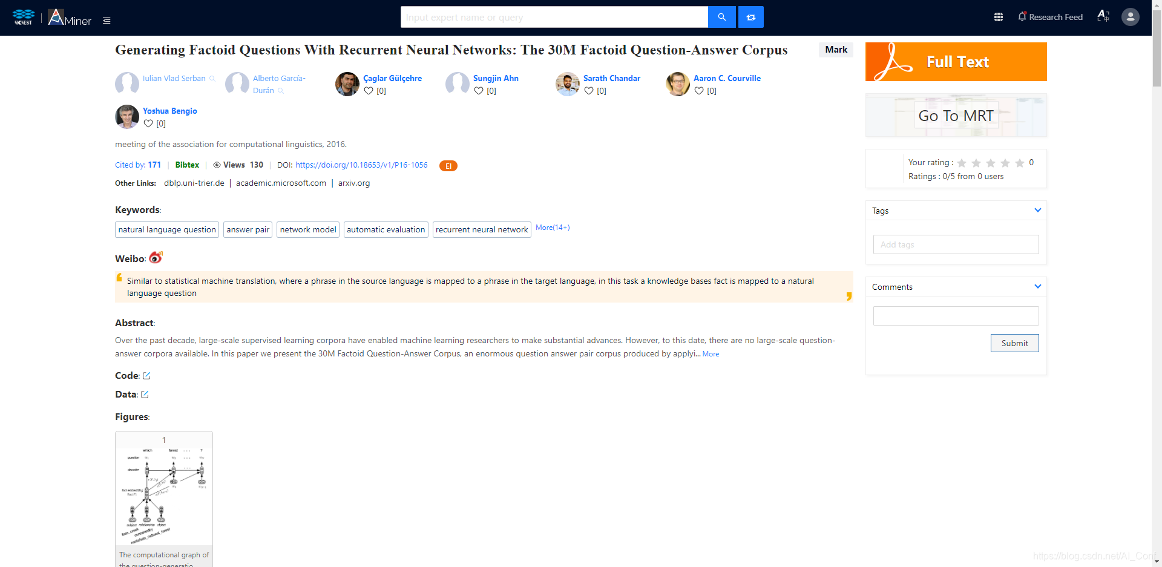The width and height of the screenshot is (1162, 567).
Task: Switch language with the translate icon
Action: pyautogui.click(x=1103, y=16)
